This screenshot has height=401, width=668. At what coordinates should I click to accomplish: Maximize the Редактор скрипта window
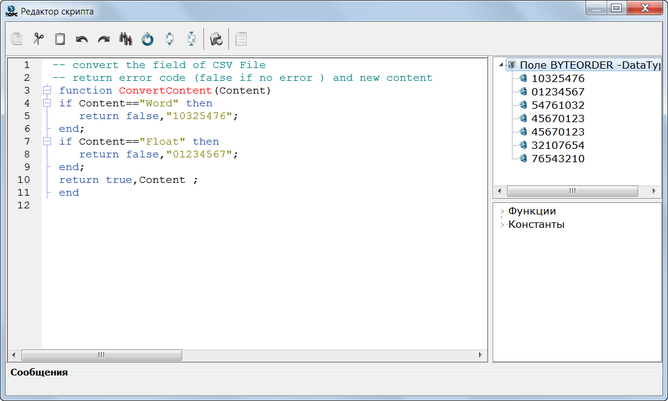pyautogui.click(x=616, y=8)
